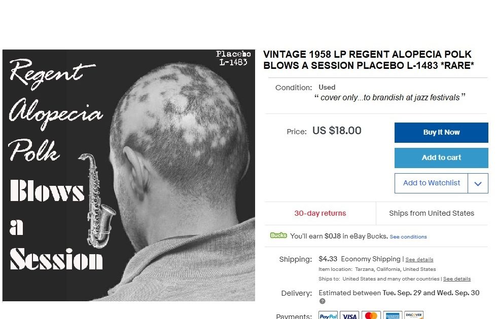Open the album cover image
Viewport: 496px width, 319px height.
tap(129, 175)
